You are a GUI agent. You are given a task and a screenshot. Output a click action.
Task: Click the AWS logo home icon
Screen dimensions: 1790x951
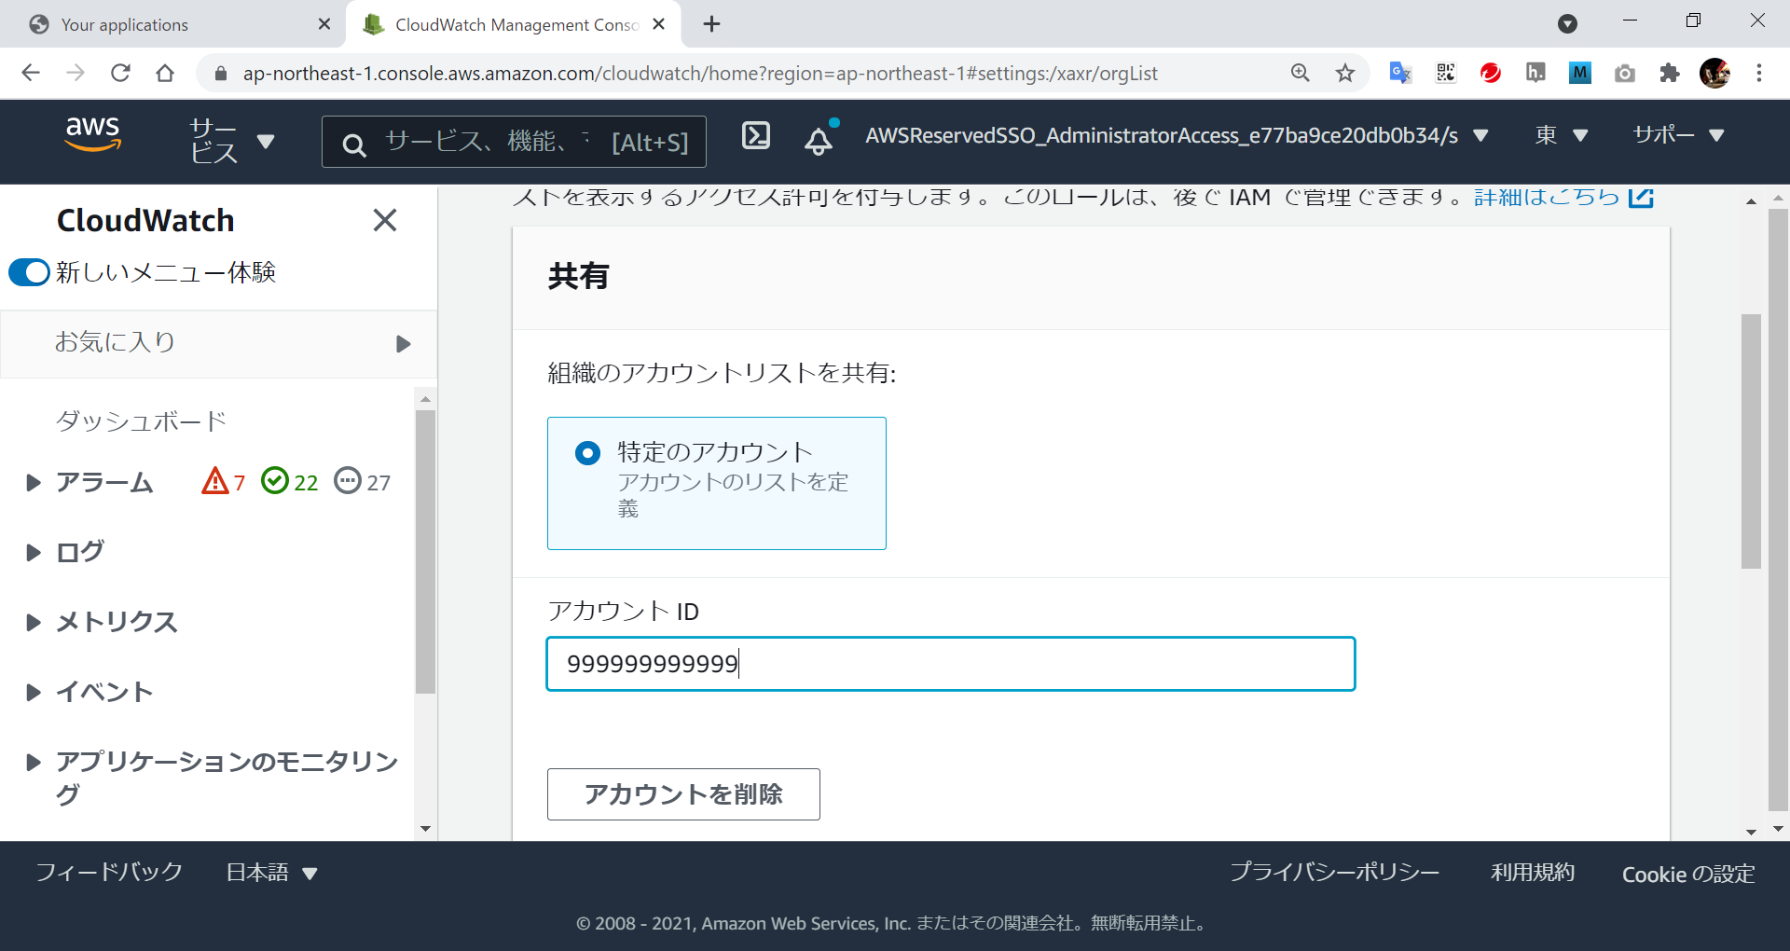point(93,135)
